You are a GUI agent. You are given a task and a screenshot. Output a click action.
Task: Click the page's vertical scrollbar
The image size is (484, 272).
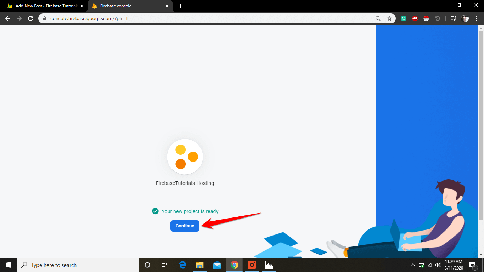click(481, 126)
